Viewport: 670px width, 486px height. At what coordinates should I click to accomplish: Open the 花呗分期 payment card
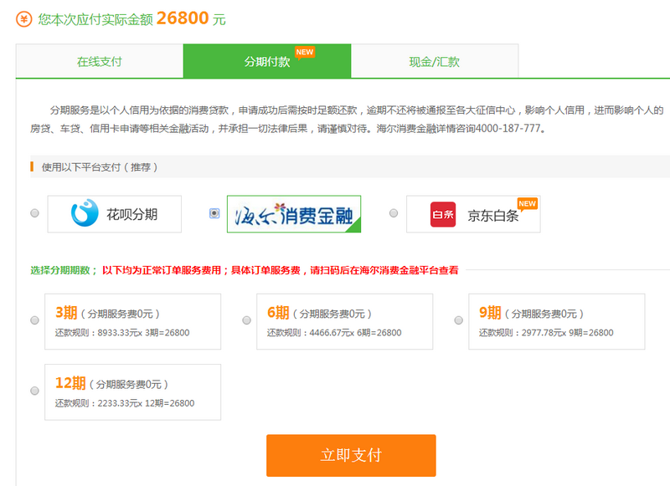(x=115, y=213)
